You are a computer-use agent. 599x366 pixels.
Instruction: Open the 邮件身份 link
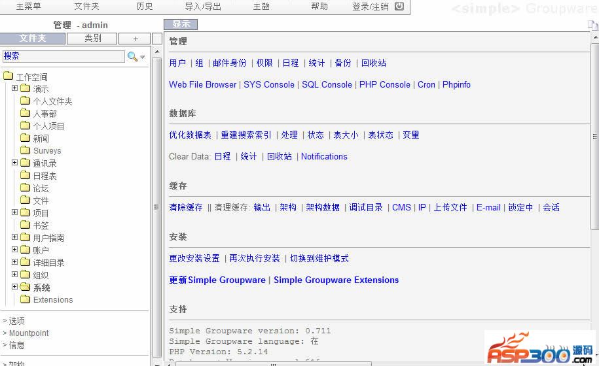pyautogui.click(x=230, y=63)
